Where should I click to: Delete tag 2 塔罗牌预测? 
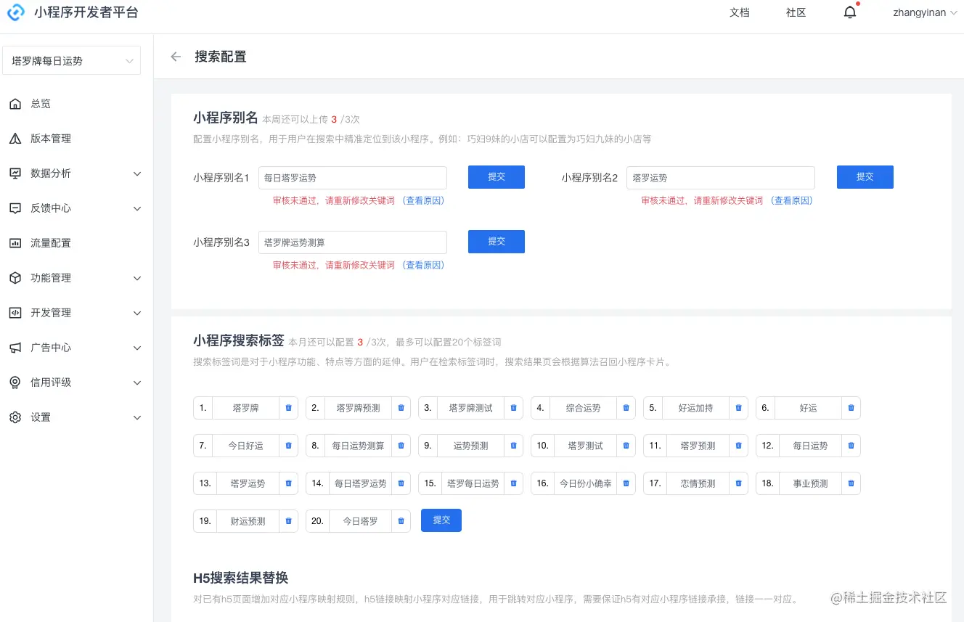401,408
